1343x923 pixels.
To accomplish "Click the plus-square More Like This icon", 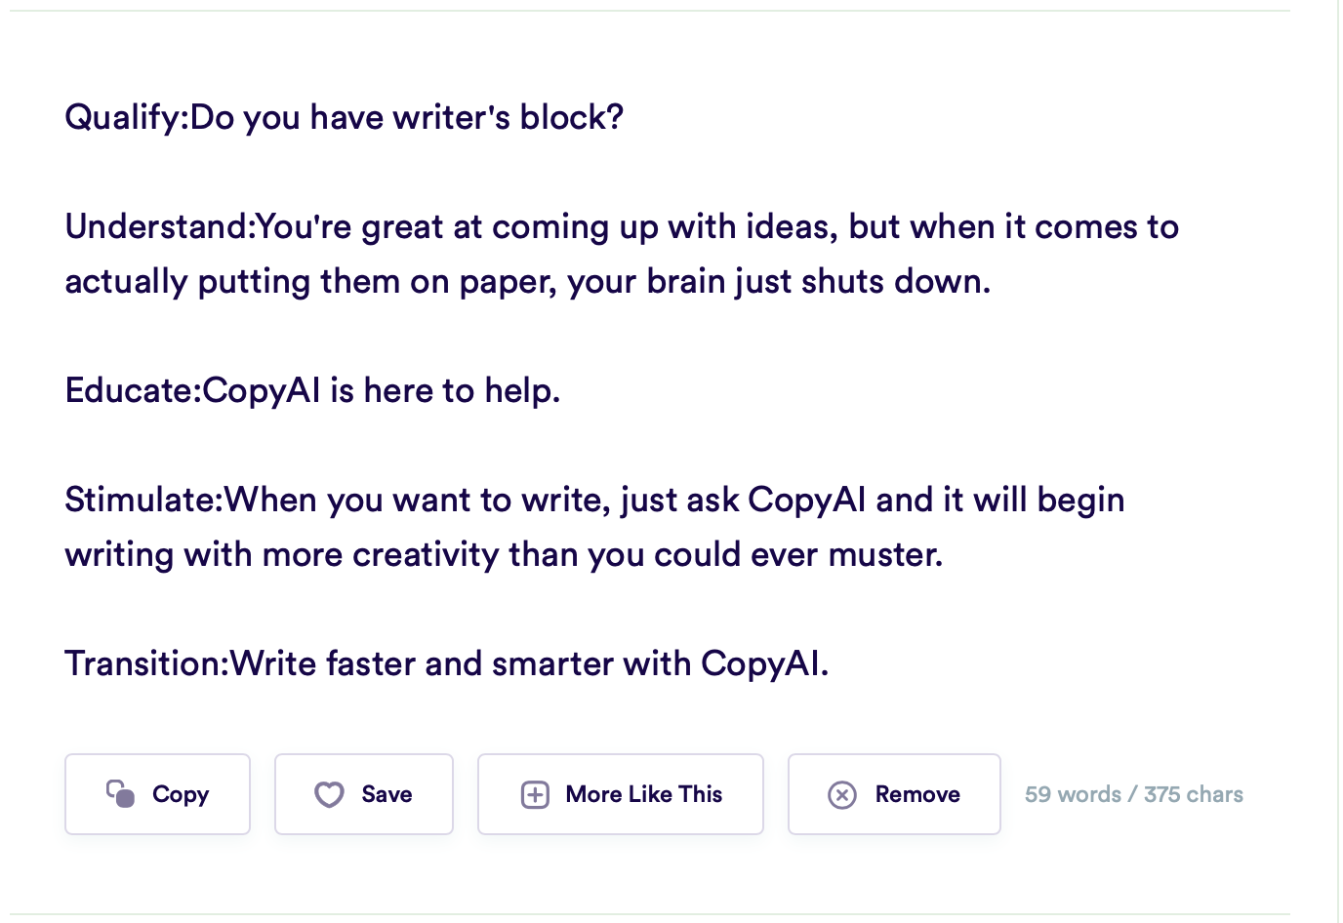I will coord(535,795).
